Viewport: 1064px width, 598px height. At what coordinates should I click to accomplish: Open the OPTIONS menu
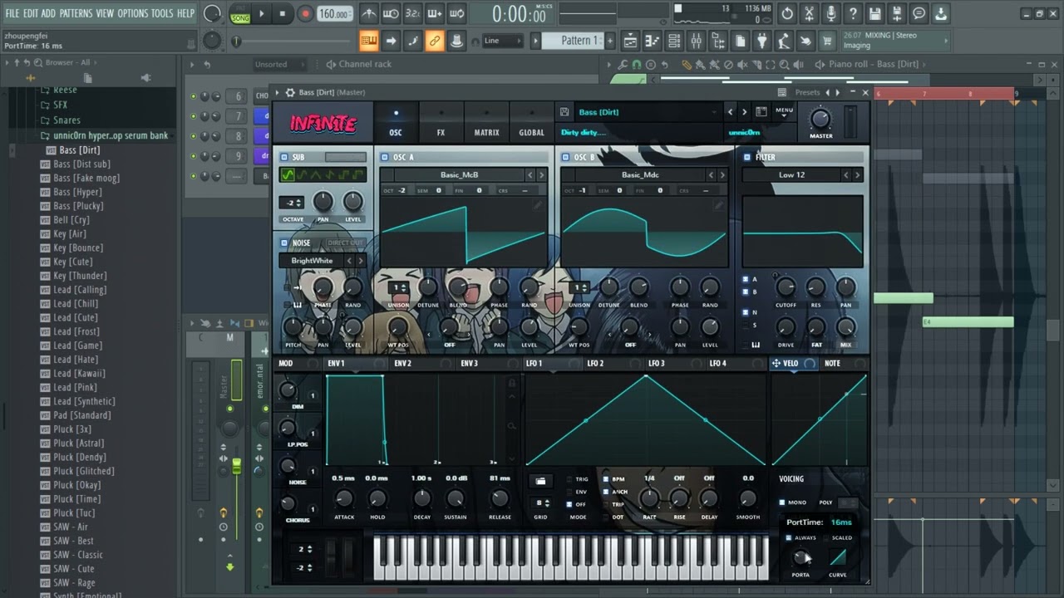tap(132, 13)
